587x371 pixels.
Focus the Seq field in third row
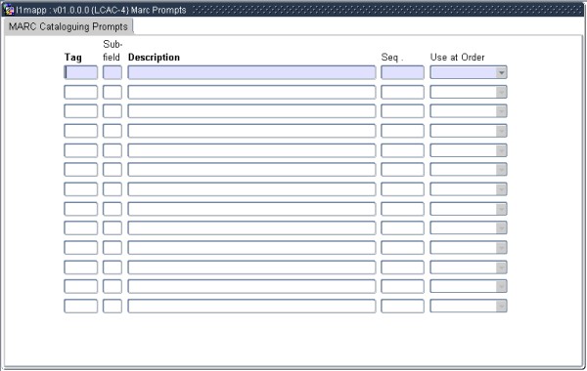click(x=402, y=111)
